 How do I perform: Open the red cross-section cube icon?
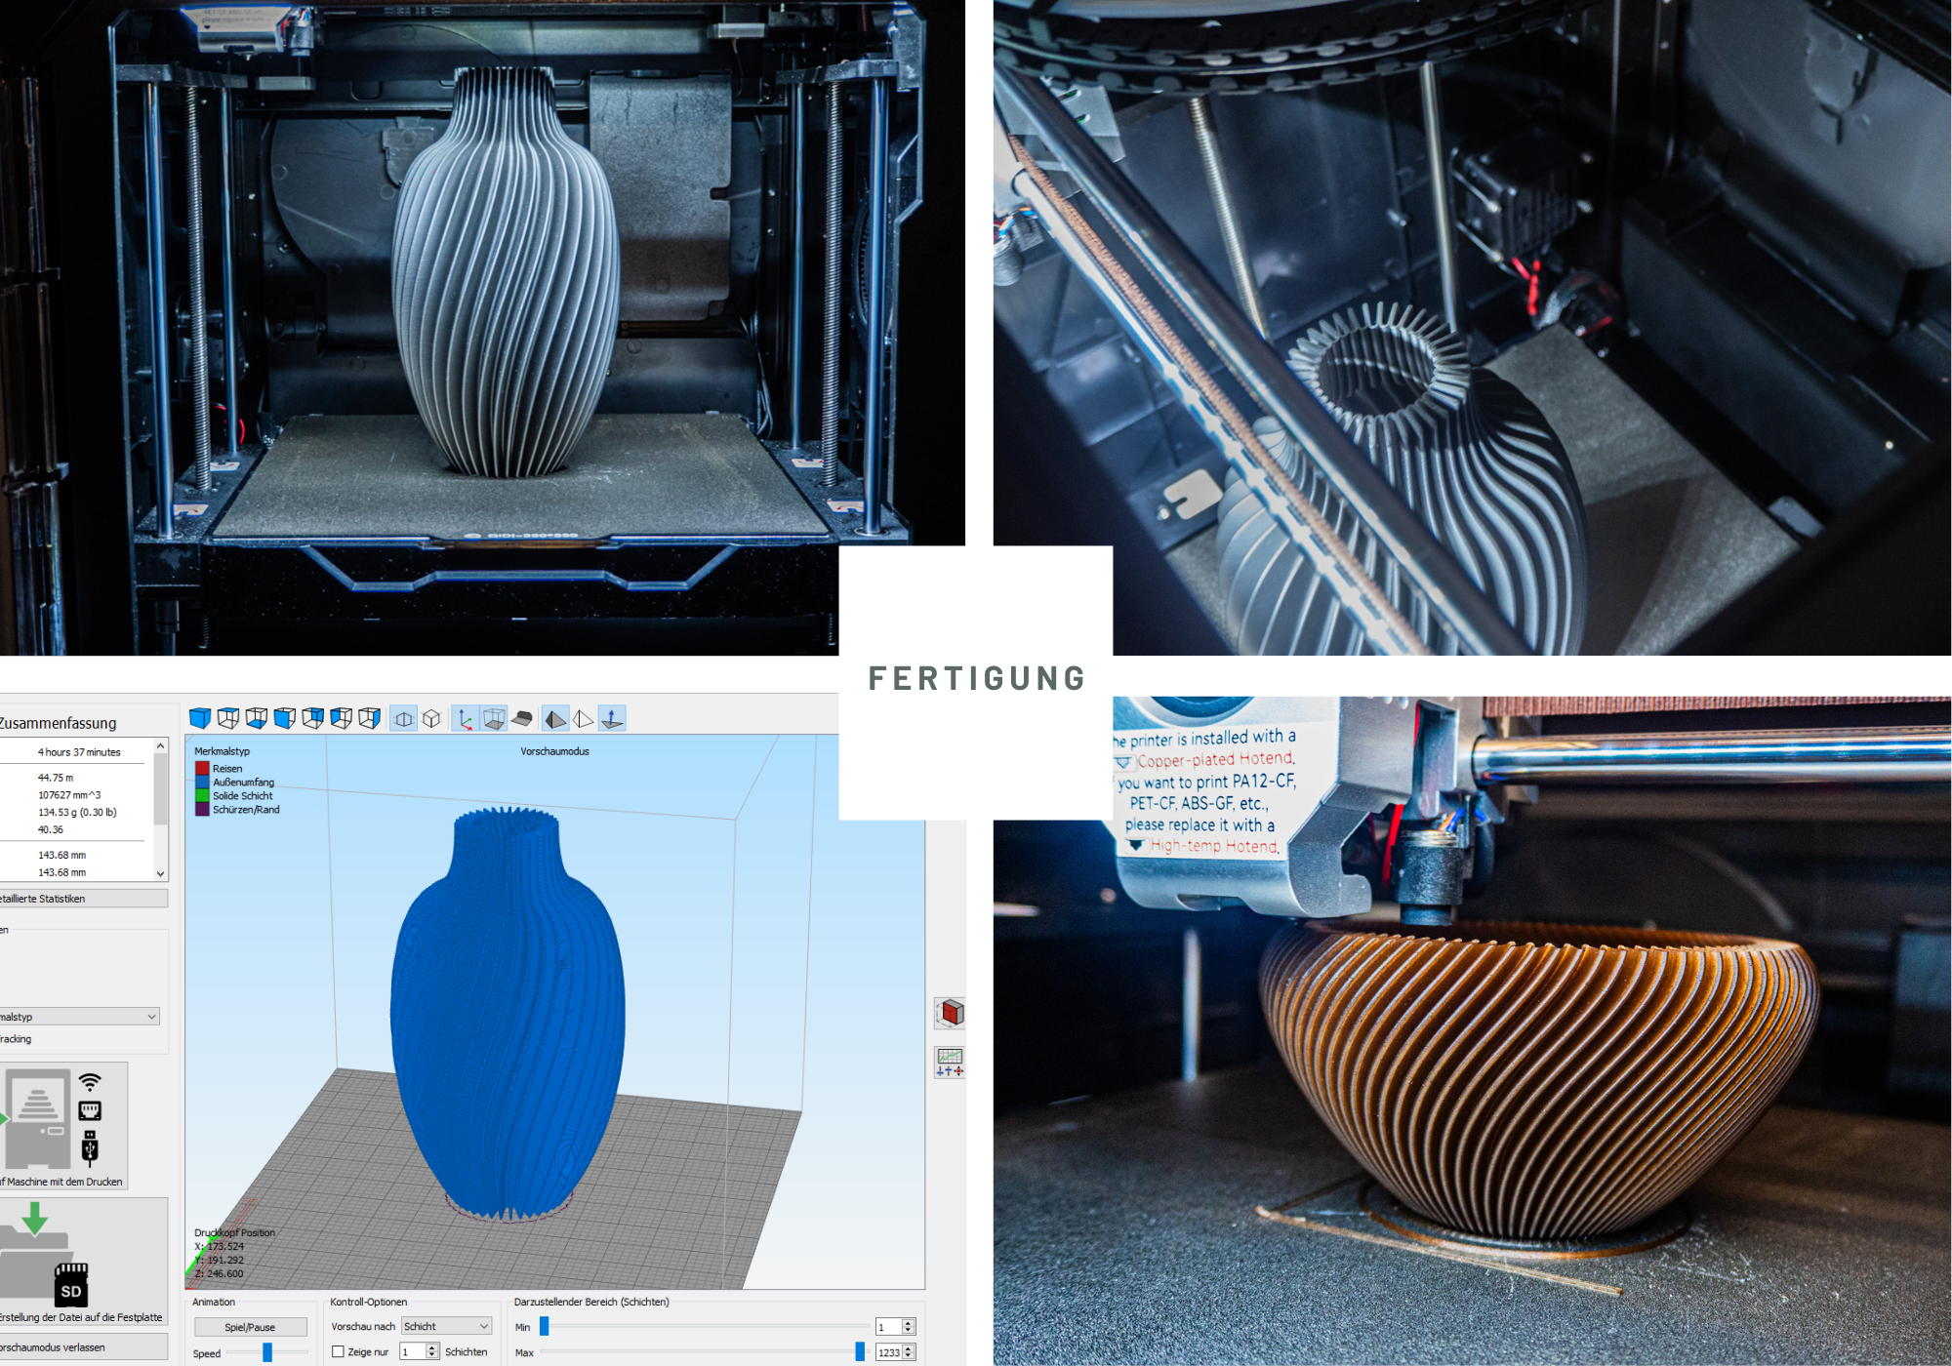tap(950, 1013)
